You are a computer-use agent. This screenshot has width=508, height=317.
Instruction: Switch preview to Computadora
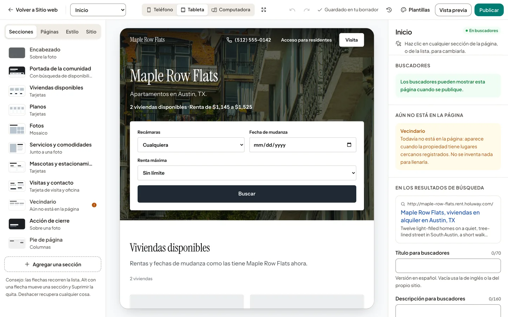tap(231, 10)
